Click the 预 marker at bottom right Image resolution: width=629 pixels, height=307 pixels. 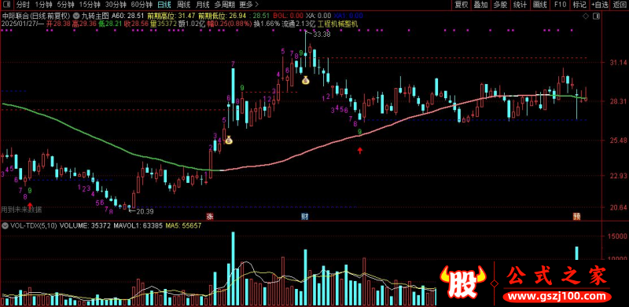coord(576,217)
